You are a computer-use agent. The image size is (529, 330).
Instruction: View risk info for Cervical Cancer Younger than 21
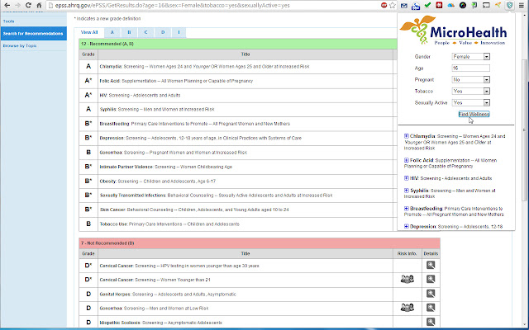pos(406,280)
